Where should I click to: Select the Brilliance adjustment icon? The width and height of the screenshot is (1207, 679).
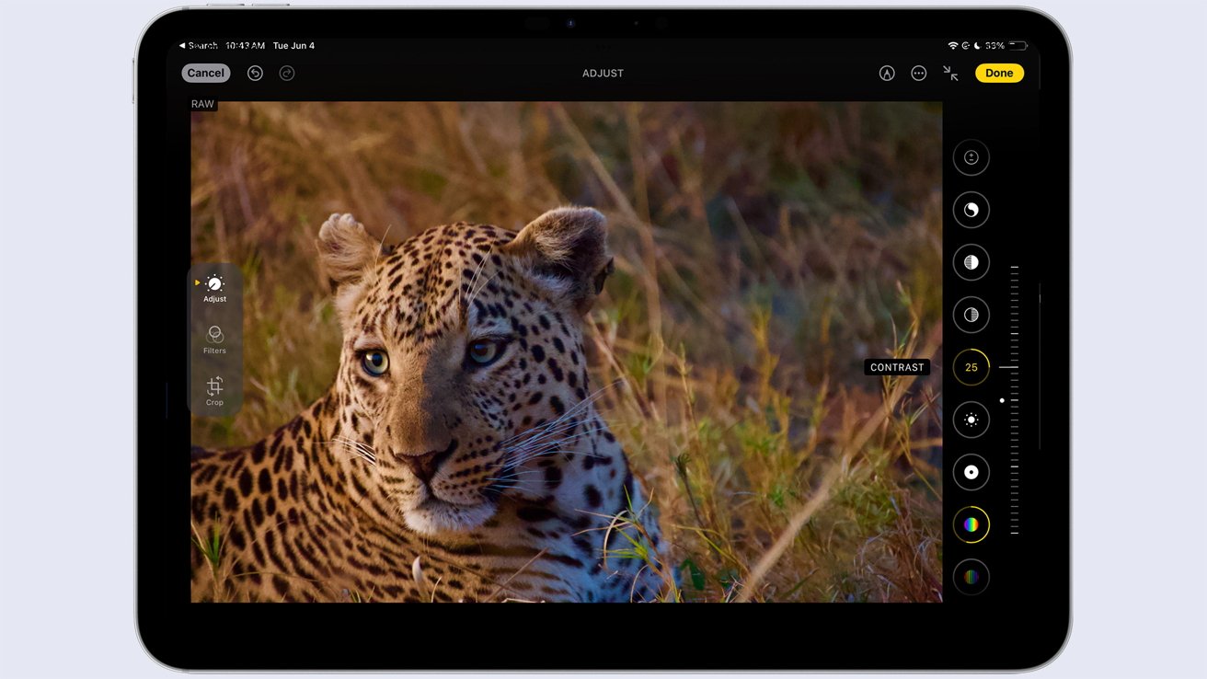[x=971, y=262]
